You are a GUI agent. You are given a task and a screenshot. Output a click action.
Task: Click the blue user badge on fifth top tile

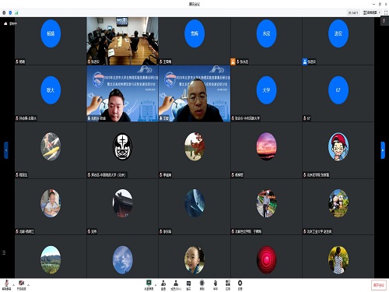pyautogui.click(x=305, y=62)
